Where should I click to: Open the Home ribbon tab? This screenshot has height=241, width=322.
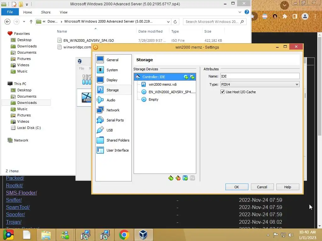[x=28, y=12]
